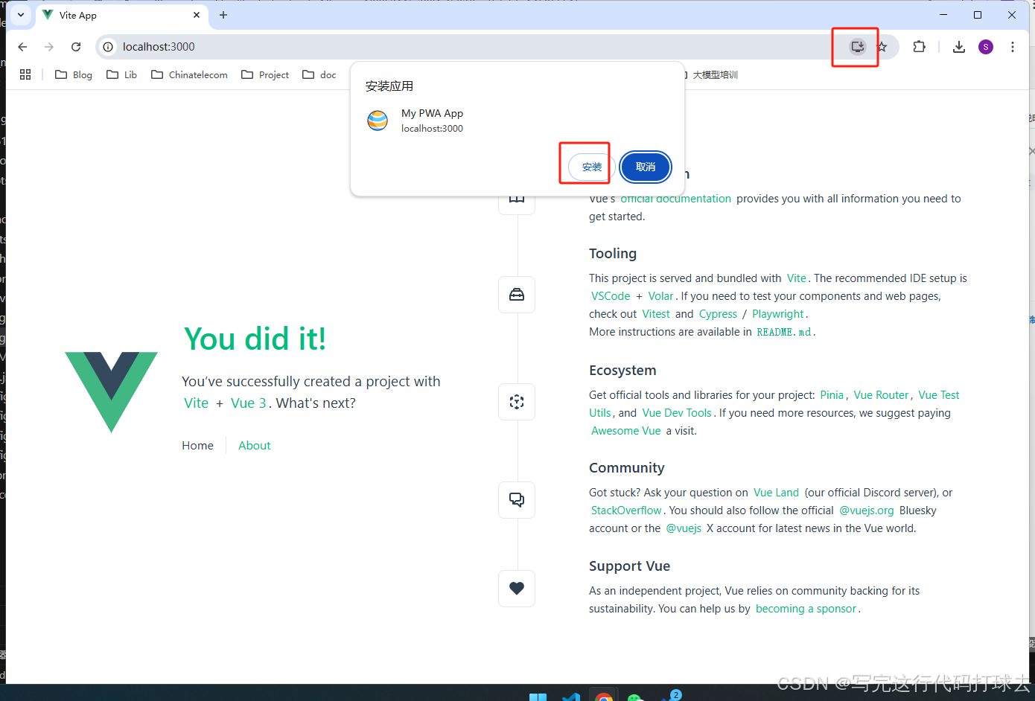Open the Downloads icon in toolbar

click(959, 46)
